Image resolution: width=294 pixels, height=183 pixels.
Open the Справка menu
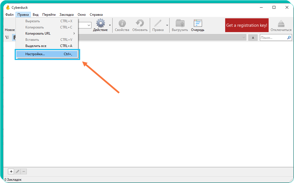(96, 15)
